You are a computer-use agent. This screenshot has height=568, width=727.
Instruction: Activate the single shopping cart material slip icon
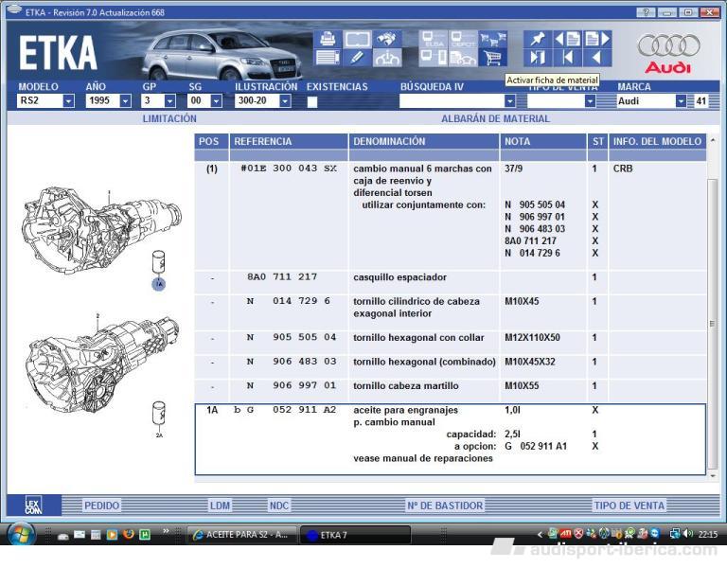492,58
